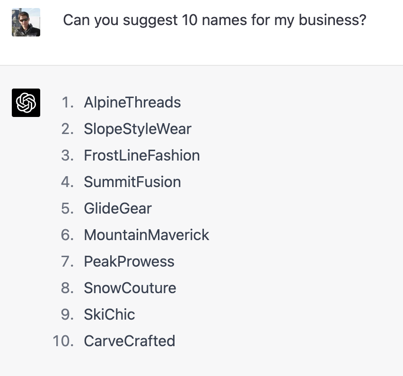Image resolution: width=403 pixels, height=376 pixels.
Task: Pick the MountainMaverick list item
Action: pyautogui.click(x=147, y=235)
